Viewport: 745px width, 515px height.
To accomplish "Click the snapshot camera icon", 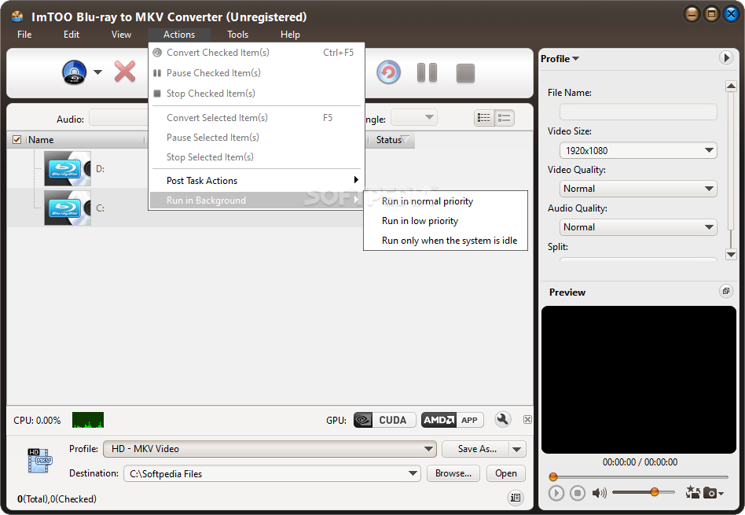I will click(710, 493).
